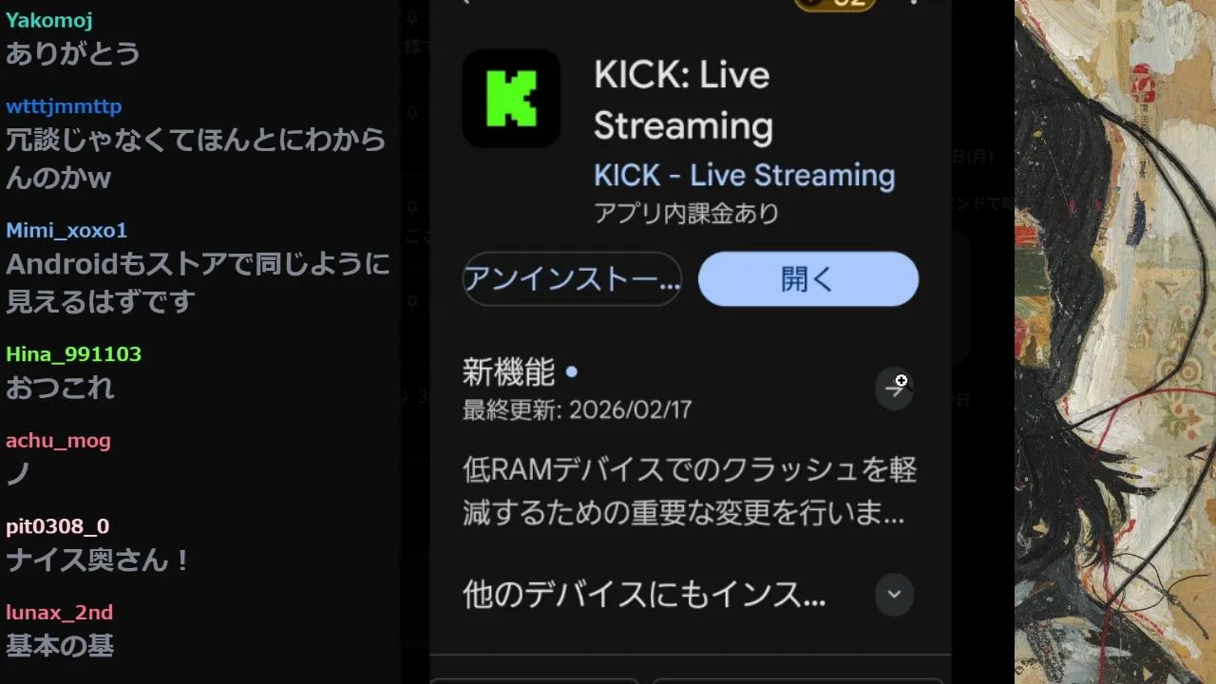The width and height of the screenshot is (1216, 684).
Task: Click pit0308_0's chat username
Action: tap(57, 526)
